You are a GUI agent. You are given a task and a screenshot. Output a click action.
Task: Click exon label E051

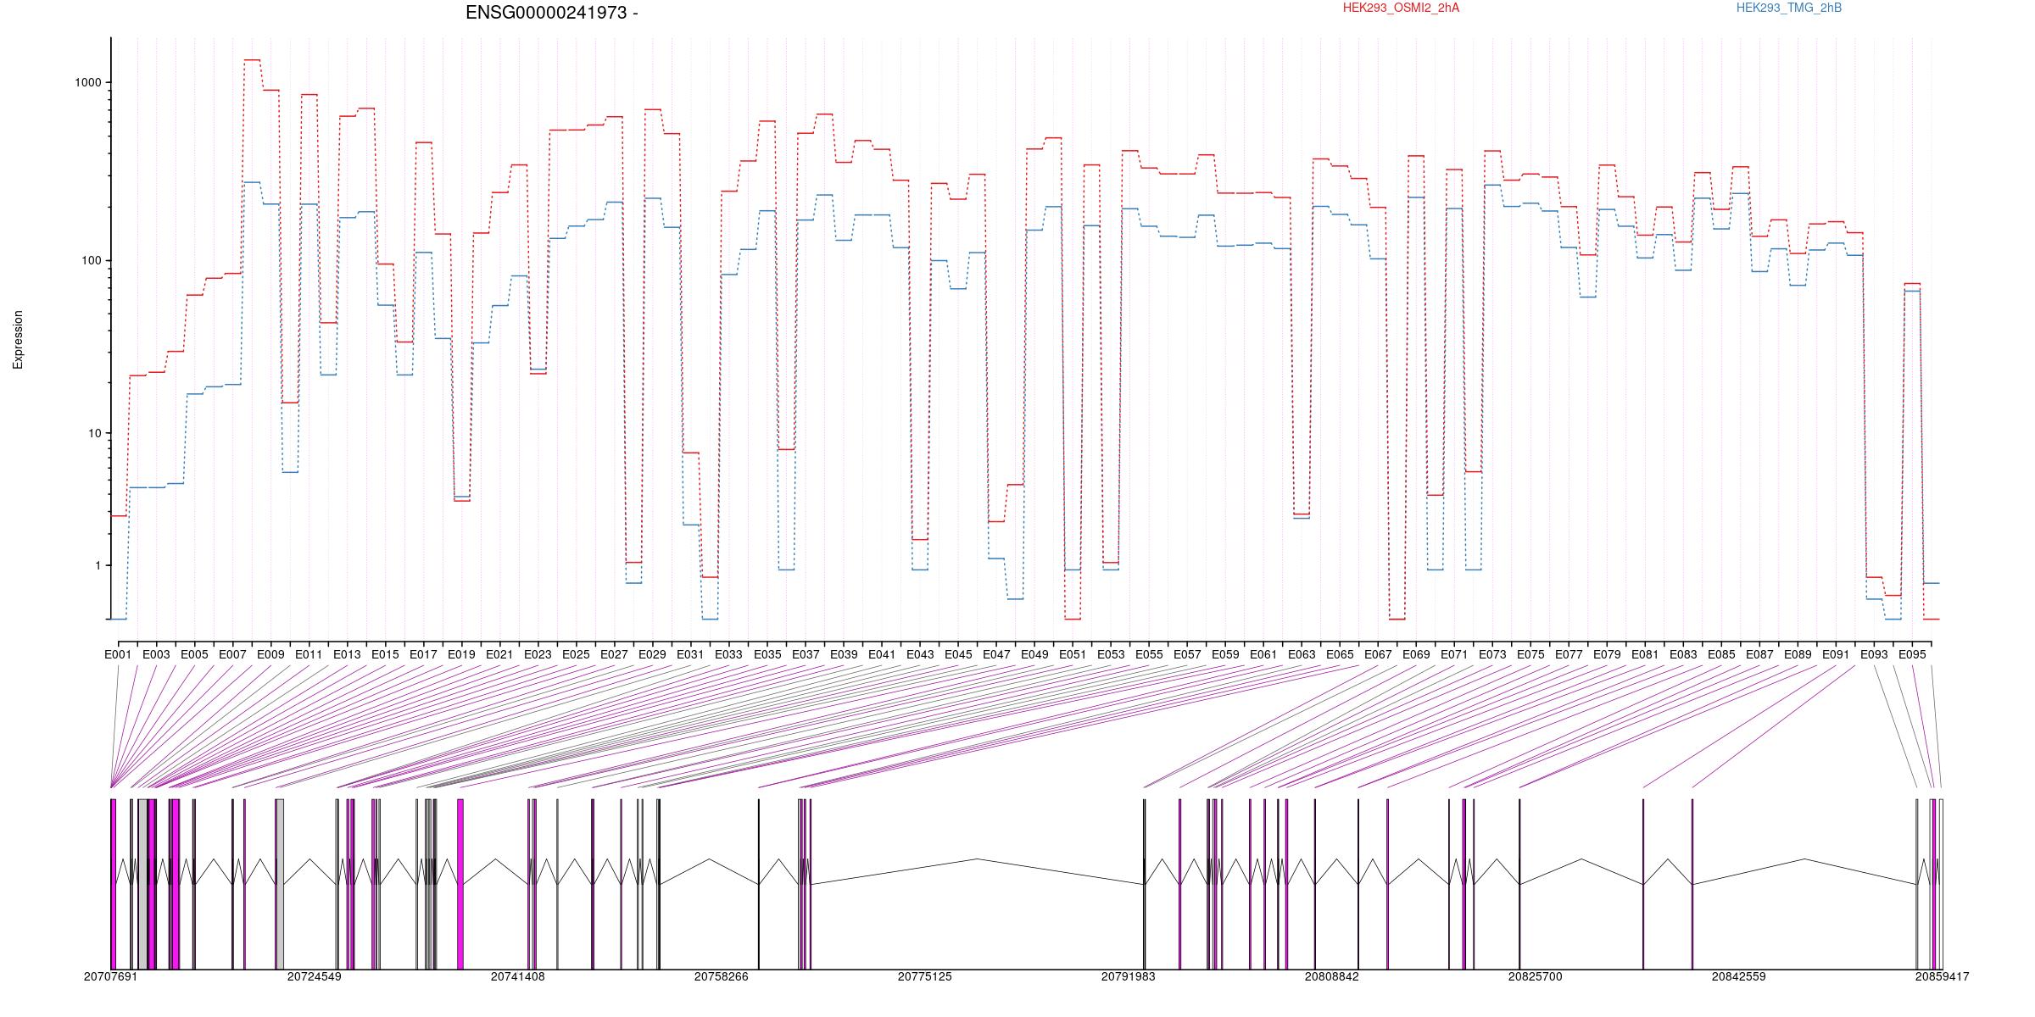[1073, 654]
